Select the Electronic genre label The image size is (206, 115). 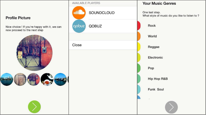point(155,57)
